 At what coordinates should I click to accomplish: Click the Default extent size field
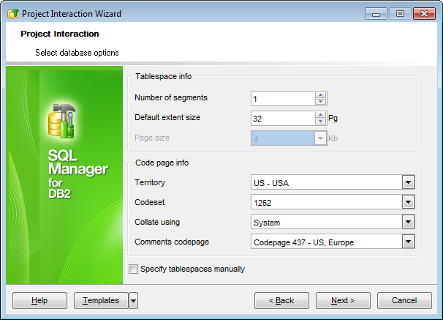pyautogui.click(x=282, y=118)
